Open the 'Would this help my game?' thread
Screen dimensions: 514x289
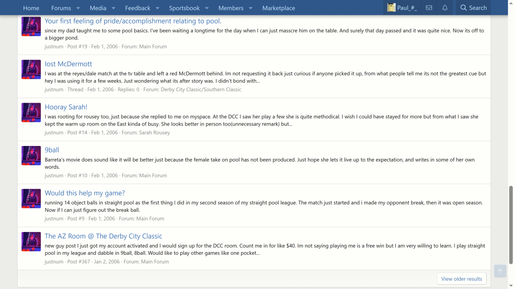85,193
